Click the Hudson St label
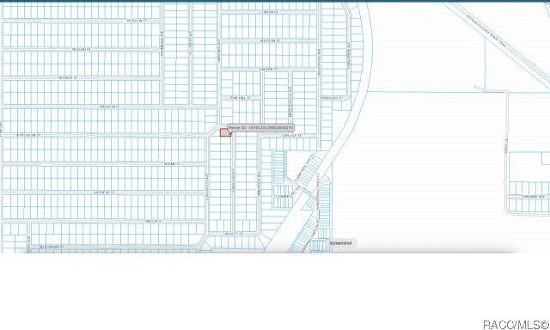Image resolution: width=550 pixels, height=330 pixels. (x=270, y=40)
